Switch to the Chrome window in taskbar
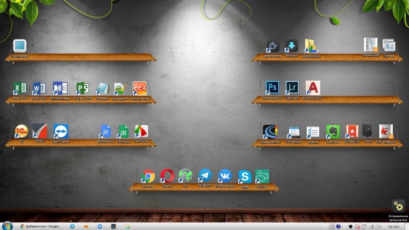409x230 pixels. pyautogui.click(x=40, y=225)
